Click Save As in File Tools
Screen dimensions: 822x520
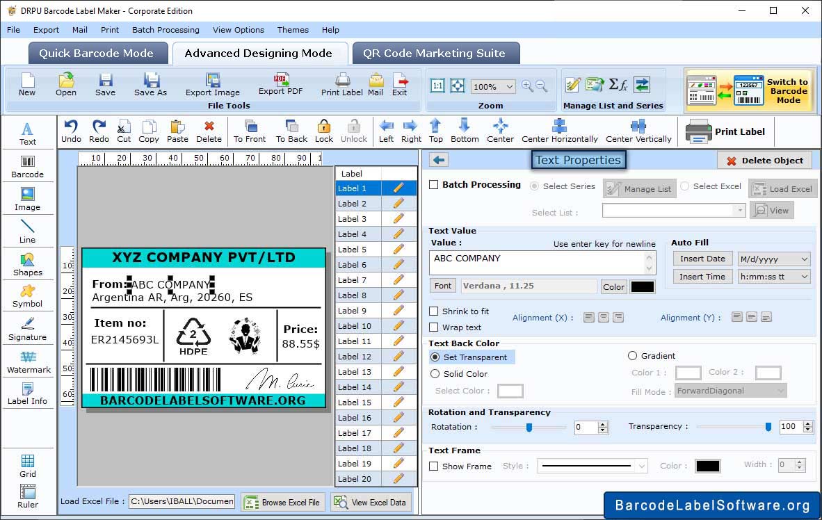tap(150, 84)
